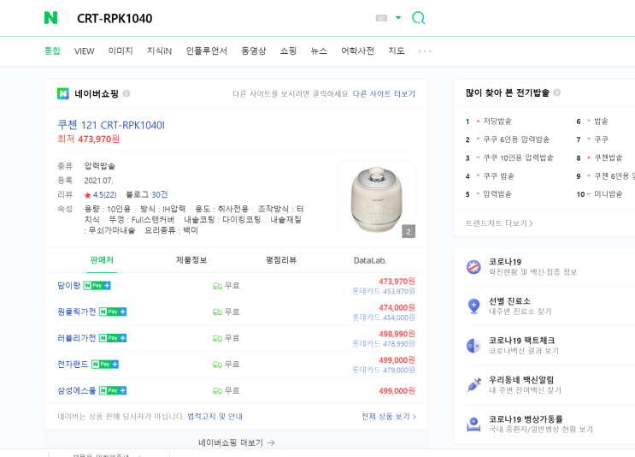Click the 코로나19 확진현황 icon
This screenshot has height=457, width=635.
473,266
